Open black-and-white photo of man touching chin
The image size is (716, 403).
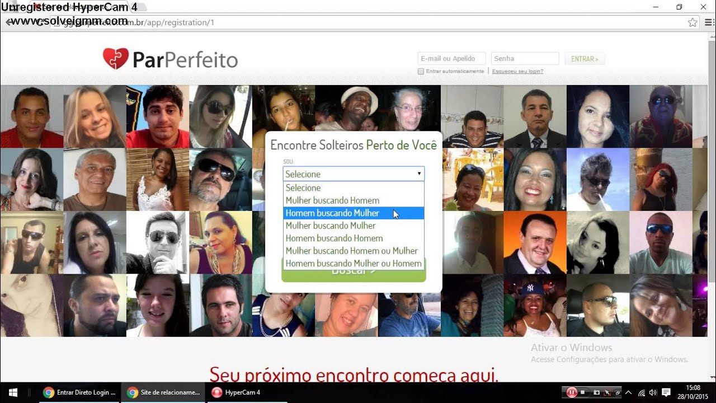tap(157, 242)
